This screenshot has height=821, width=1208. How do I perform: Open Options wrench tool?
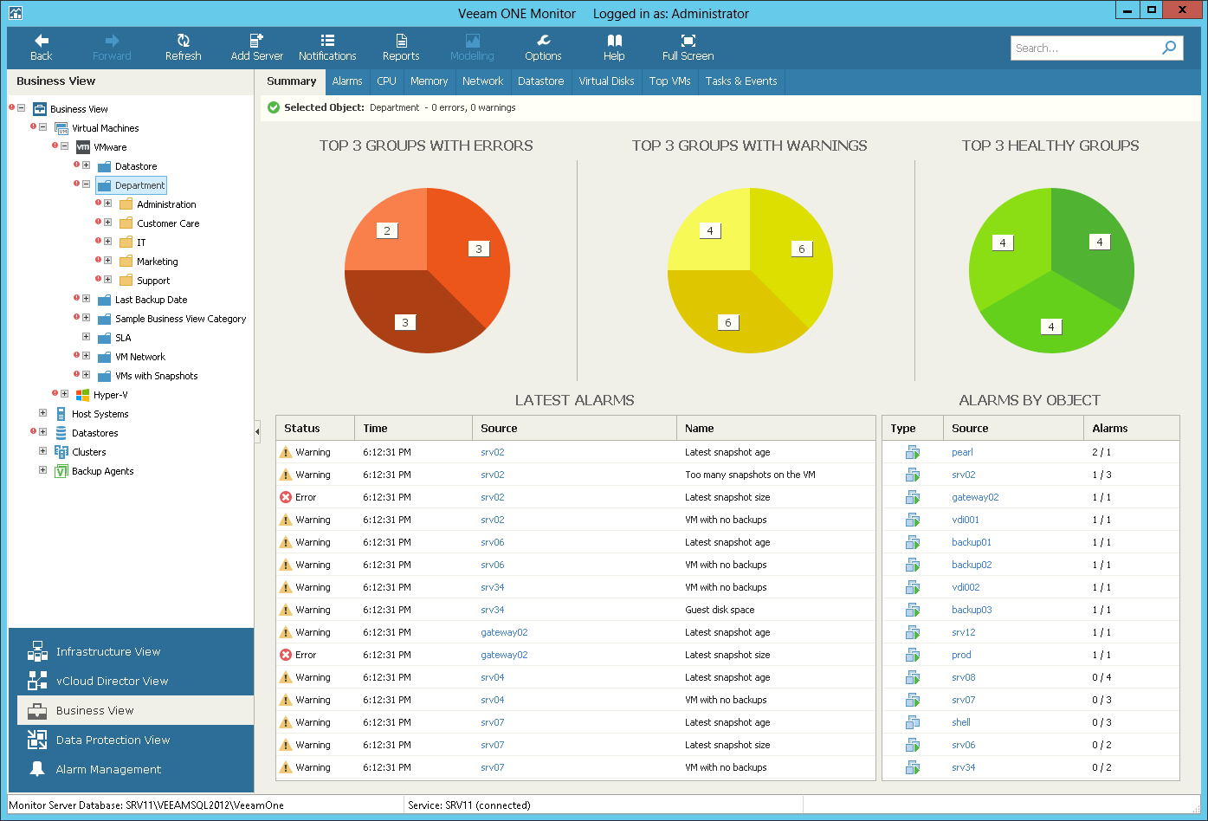[543, 48]
